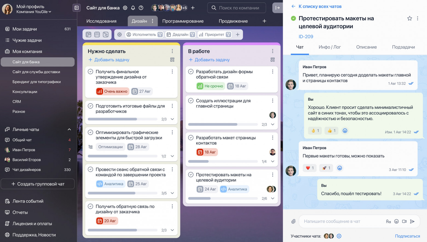Open the 'Программирование' board tab
The image size is (427, 242).
(183, 21)
